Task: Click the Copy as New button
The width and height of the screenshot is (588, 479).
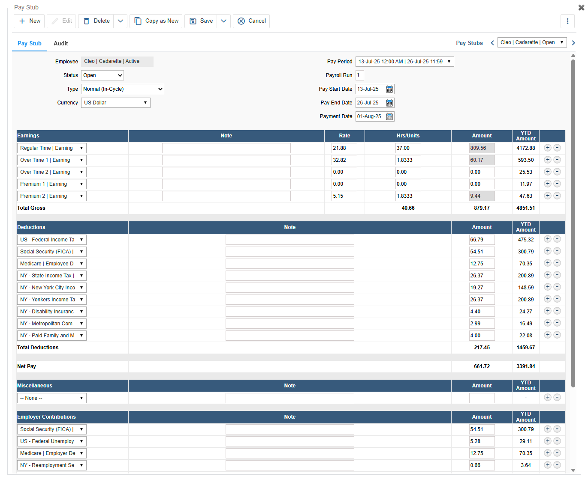Action: point(156,21)
